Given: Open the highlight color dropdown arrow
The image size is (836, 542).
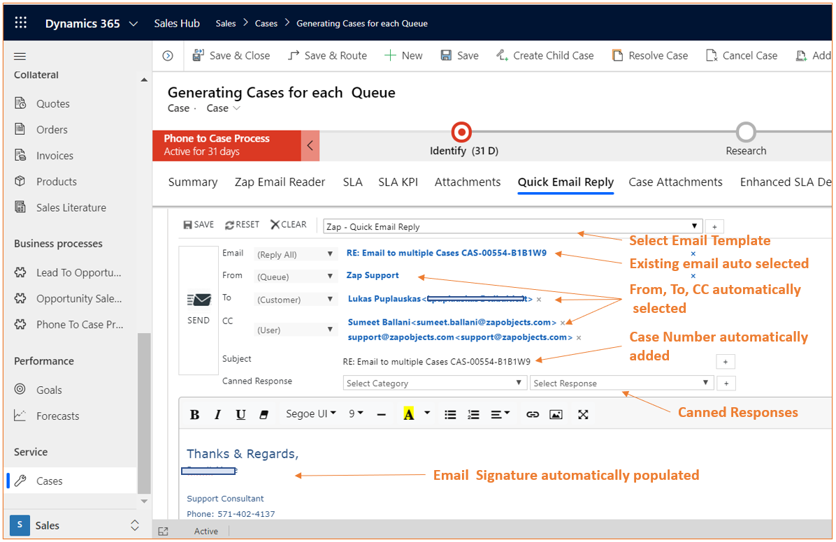Looking at the screenshot, I should click(427, 413).
